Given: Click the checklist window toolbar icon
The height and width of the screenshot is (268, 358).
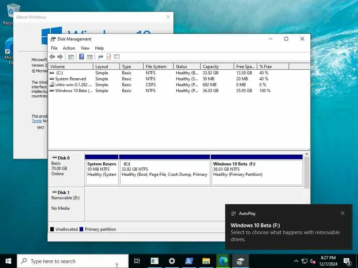Looking at the screenshot, I should [x=117, y=57].
